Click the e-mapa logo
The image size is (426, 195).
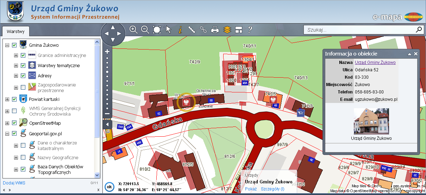(x=398, y=17)
